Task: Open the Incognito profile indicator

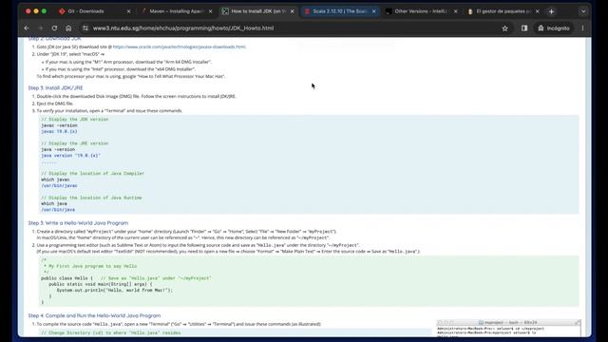Action: 554,28
